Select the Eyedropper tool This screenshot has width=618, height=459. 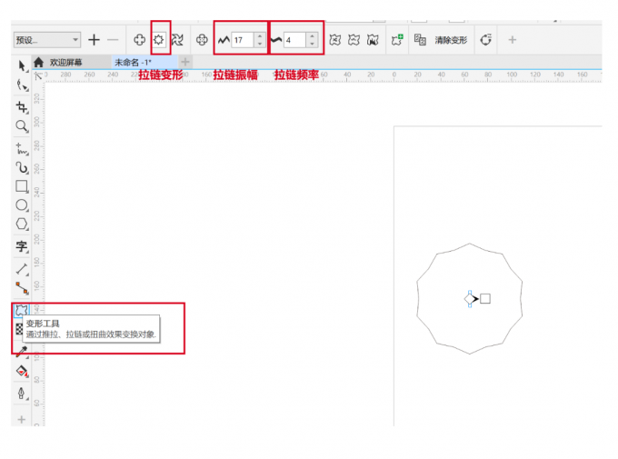[22, 351]
